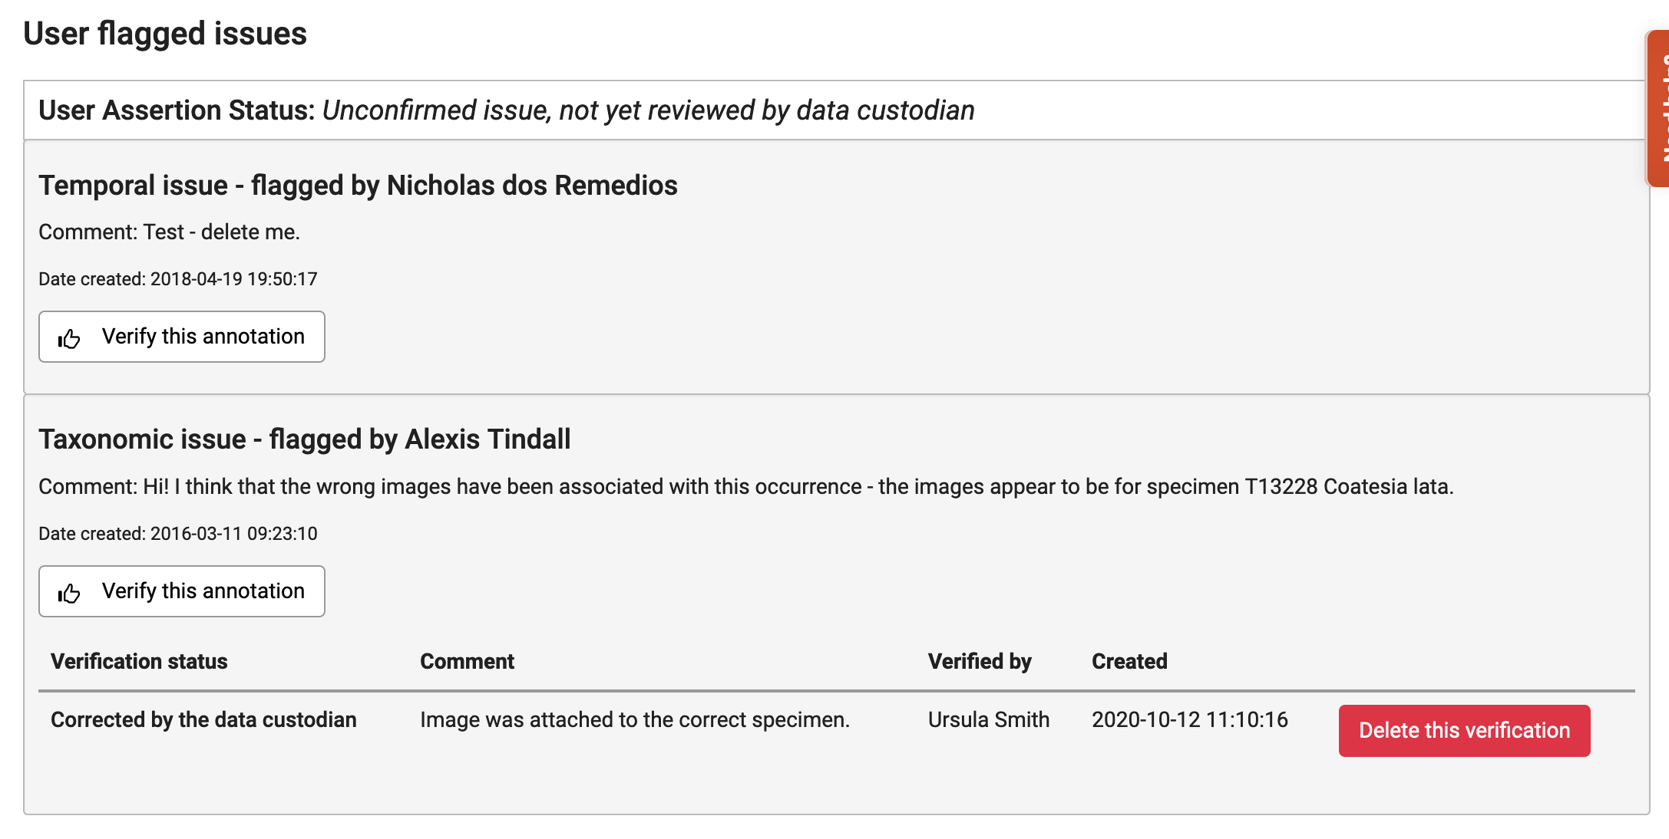Select the date created on the Temporal issue

[178, 278]
